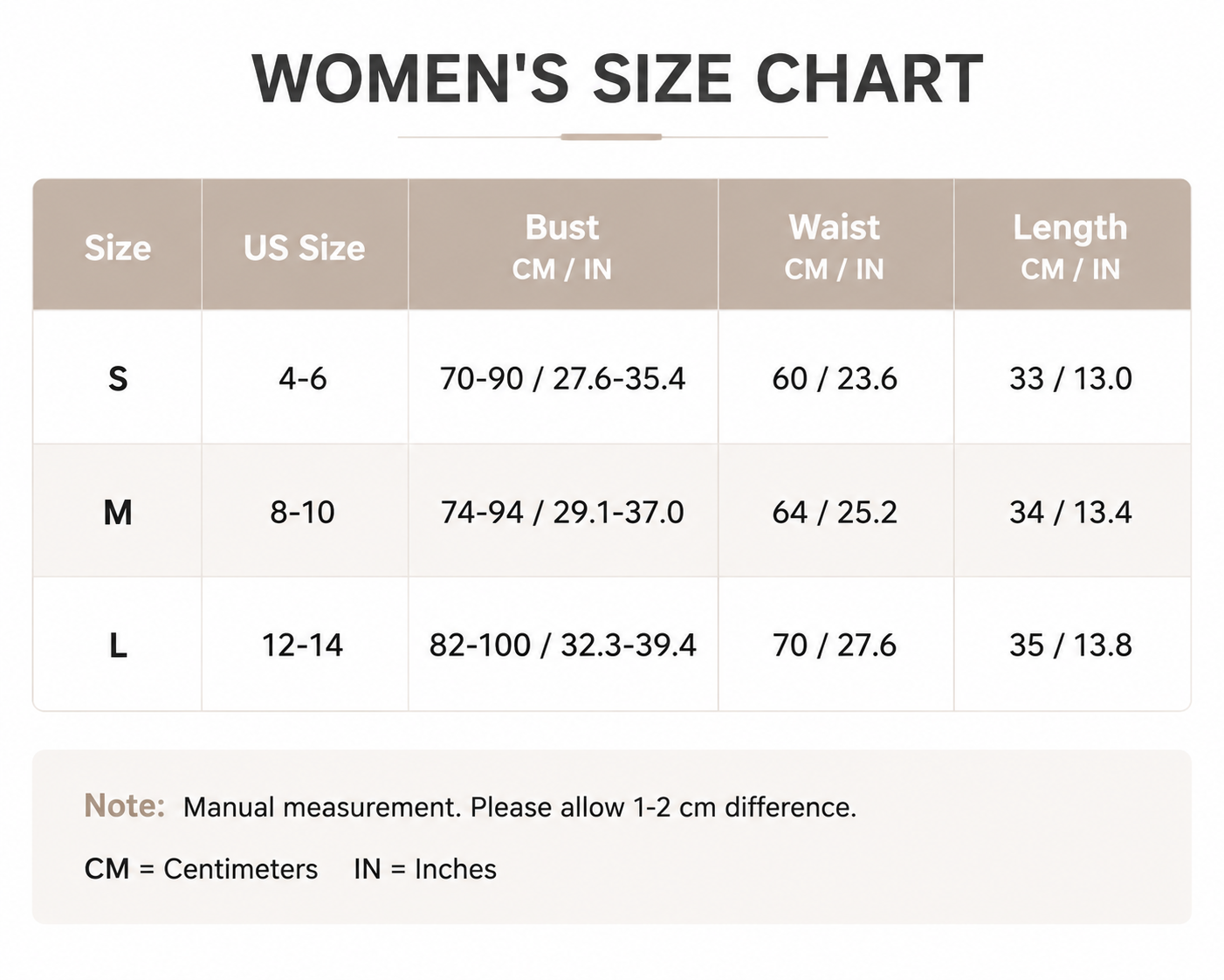Click the Length CM / IN header

(1070, 247)
